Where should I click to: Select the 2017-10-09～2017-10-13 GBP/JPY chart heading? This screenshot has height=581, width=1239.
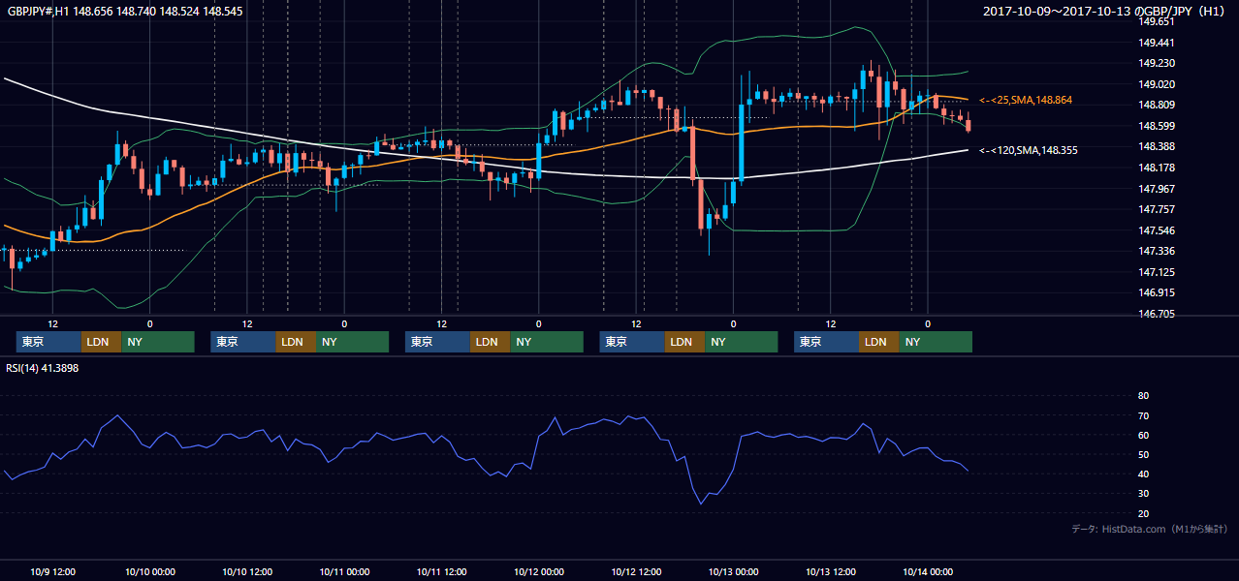coord(1106,11)
